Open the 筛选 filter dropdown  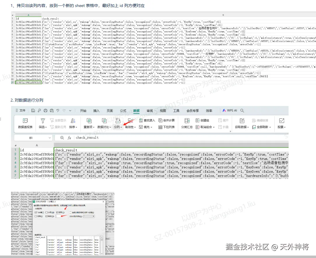[x=43, y=123]
